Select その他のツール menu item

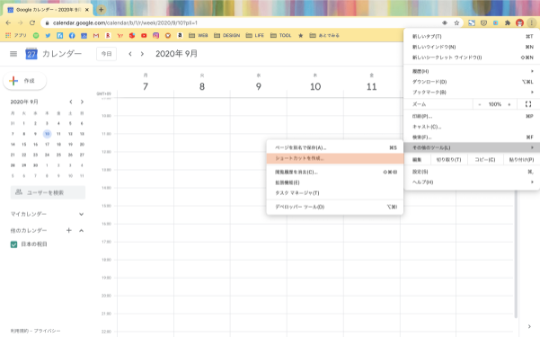coord(472,147)
